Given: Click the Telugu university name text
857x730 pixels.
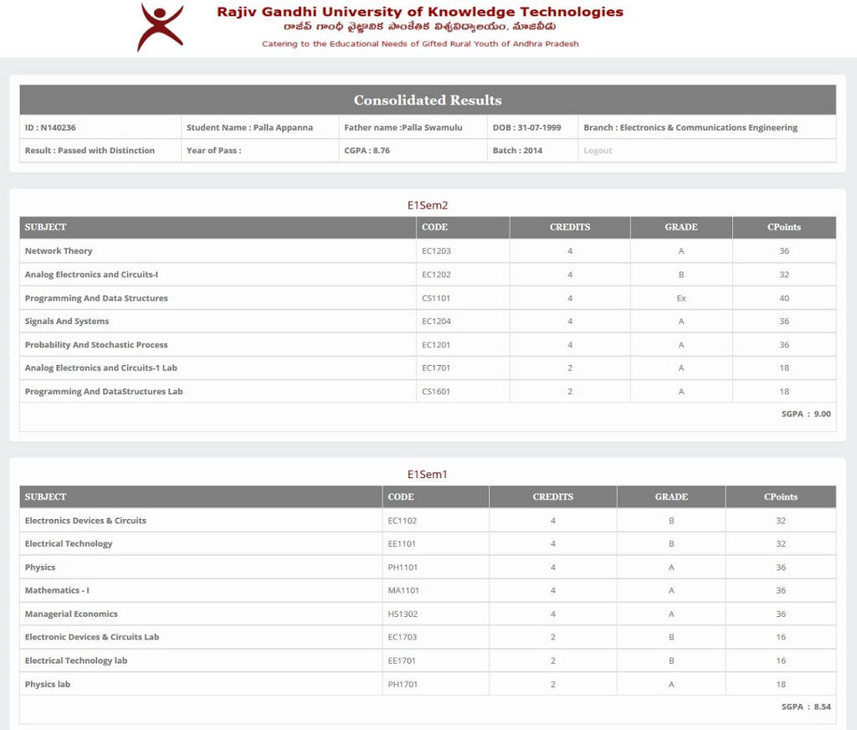Looking at the screenshot, I should (x=420, y=27).
